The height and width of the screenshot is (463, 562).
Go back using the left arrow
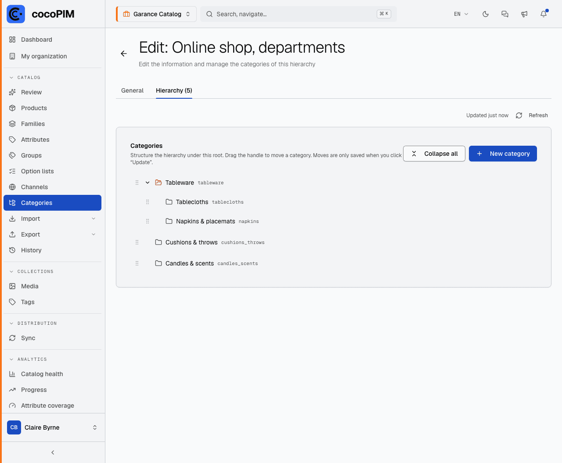click(x=124, y=54)
